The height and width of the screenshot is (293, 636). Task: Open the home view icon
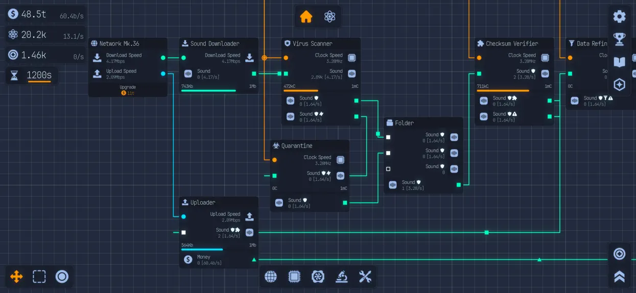click(306, 17)
